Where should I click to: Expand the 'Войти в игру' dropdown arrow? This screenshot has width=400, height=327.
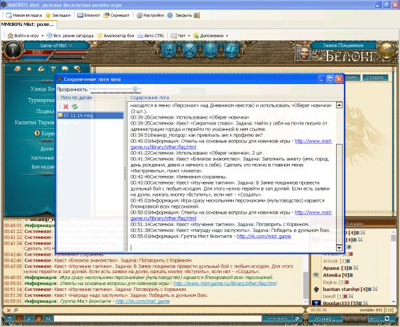(x=43, y=36)
